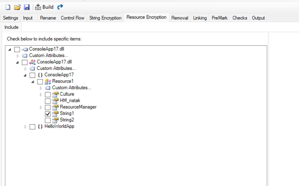
Task: Click the Custom Attributes tag icon under Resource1
Action: (48, 88)
